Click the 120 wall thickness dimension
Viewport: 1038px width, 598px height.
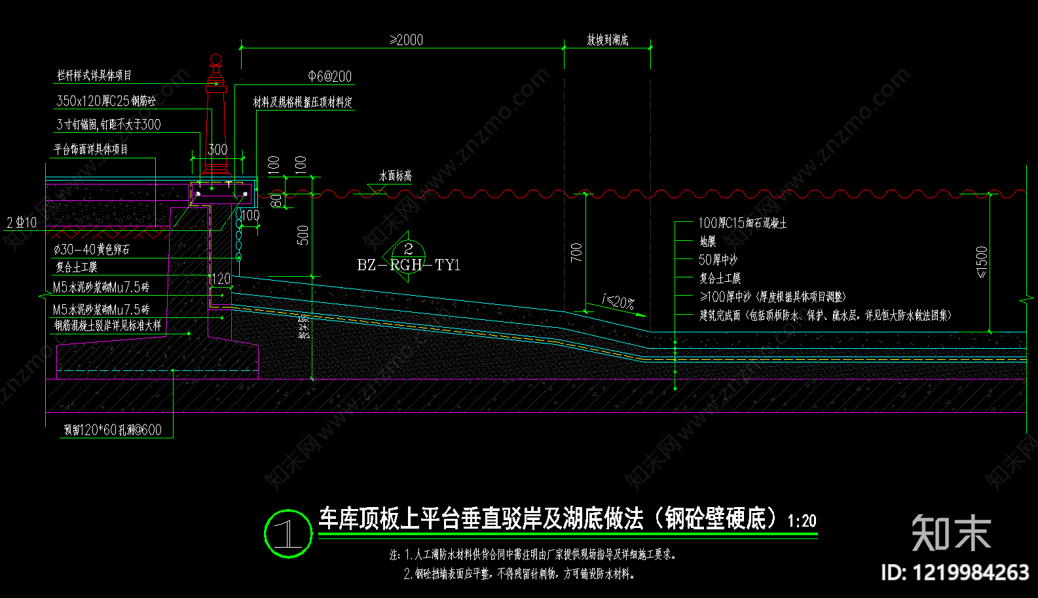pos(221,279)
